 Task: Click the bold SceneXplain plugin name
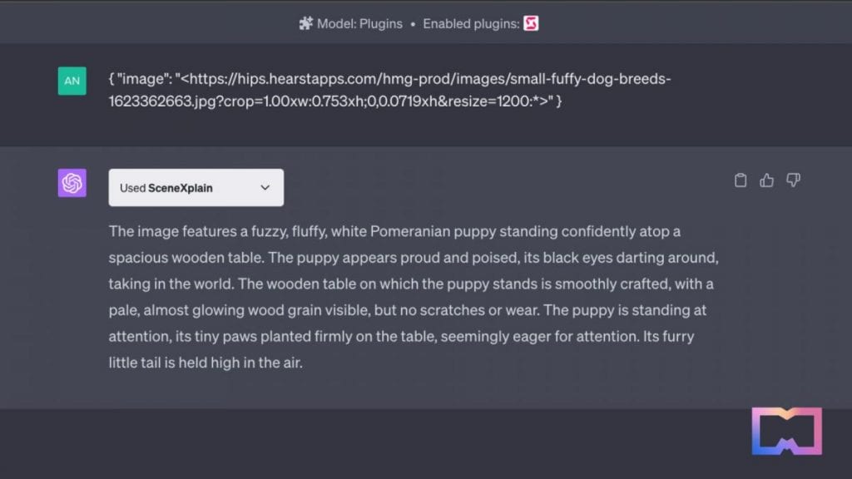[181, 189]
